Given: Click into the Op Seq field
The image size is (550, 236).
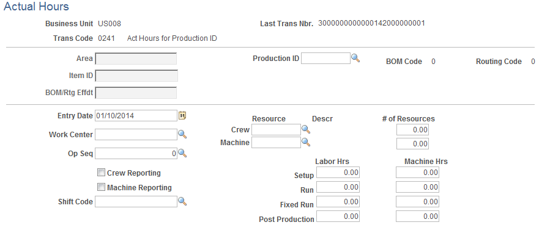Looking at the screenshot, I should 136,154.
